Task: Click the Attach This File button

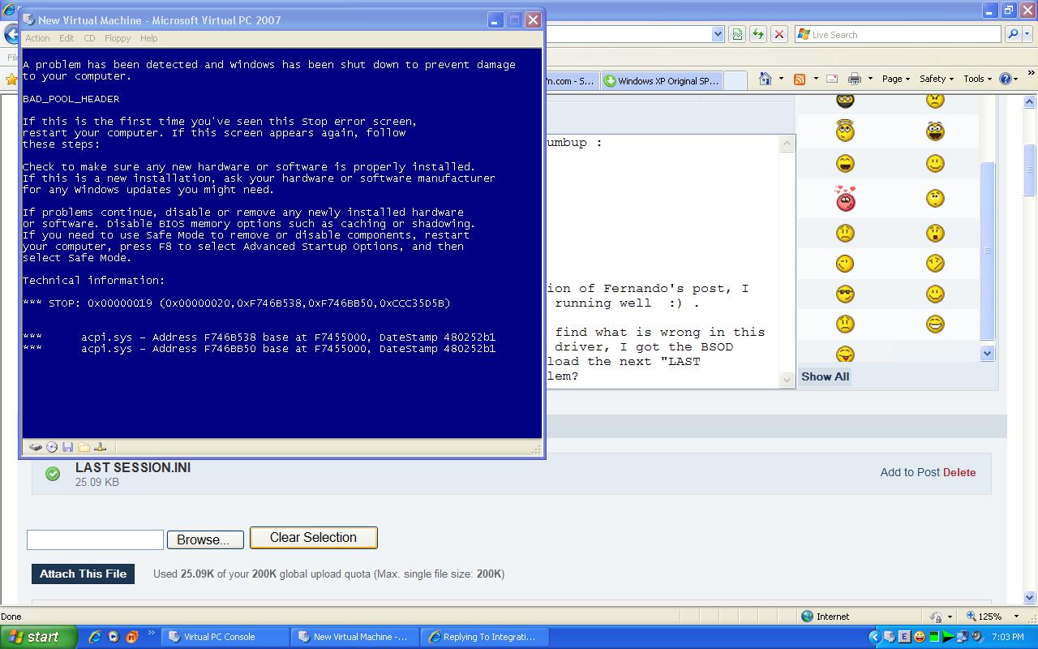Action: [x=83, y=574]
